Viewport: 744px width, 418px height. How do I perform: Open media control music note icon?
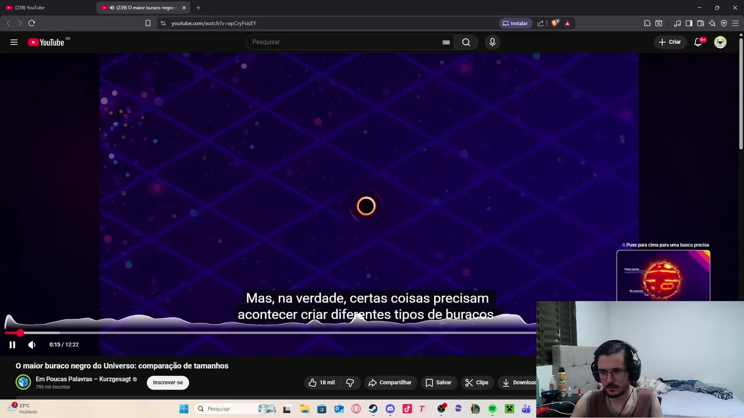pyautogui.click(x=677, y=23)
